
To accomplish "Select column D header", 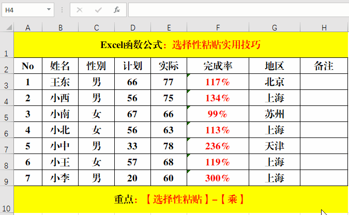I will coord(133,27).
